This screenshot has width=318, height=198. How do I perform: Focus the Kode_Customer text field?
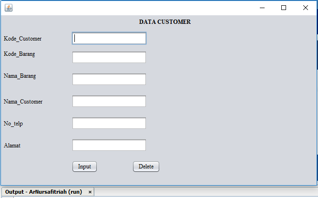pyautogui.click(x=109, y=38)
